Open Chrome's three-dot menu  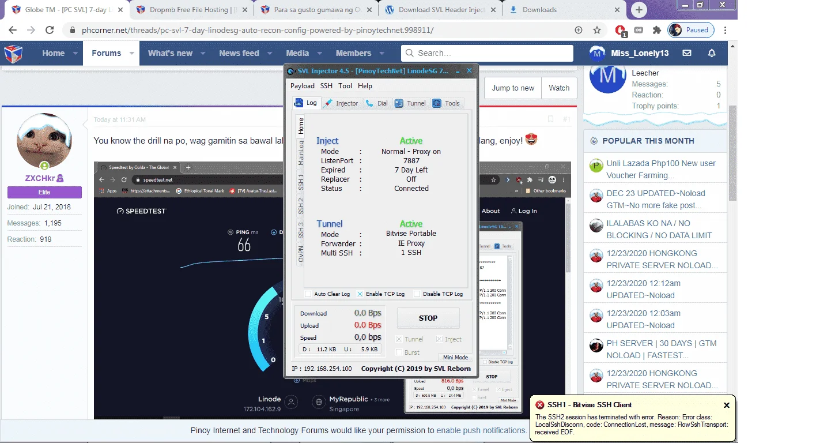(726, 30)
